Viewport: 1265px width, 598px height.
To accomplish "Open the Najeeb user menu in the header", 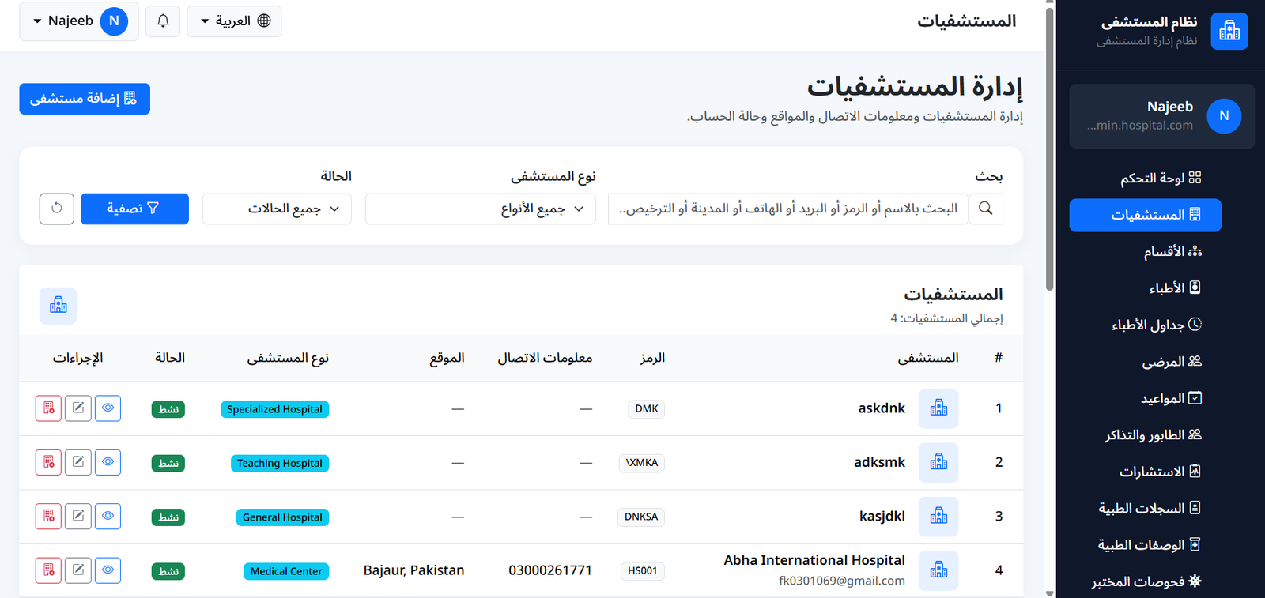I will (79, 21).
